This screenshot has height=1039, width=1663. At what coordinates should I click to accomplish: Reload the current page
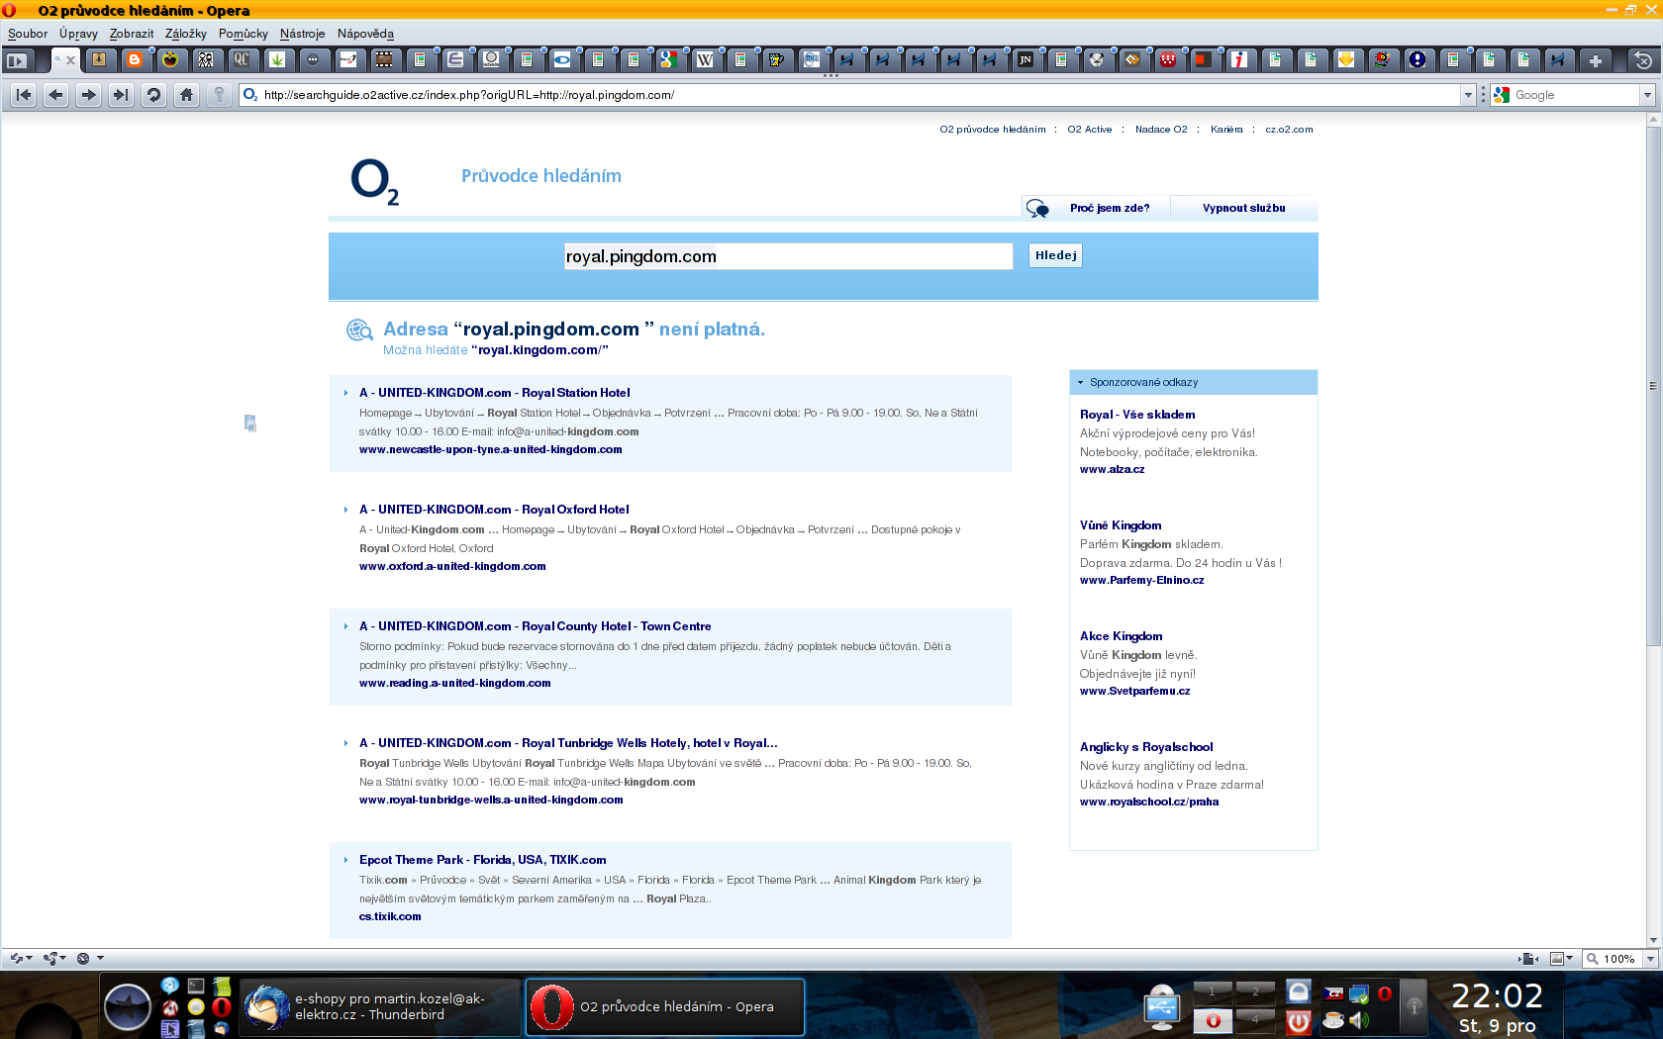point(153,95)
